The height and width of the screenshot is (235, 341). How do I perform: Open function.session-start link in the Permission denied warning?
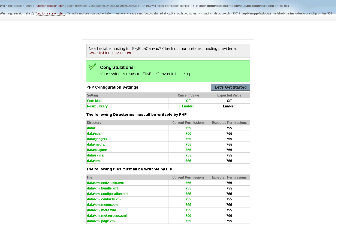pos(50,6)
